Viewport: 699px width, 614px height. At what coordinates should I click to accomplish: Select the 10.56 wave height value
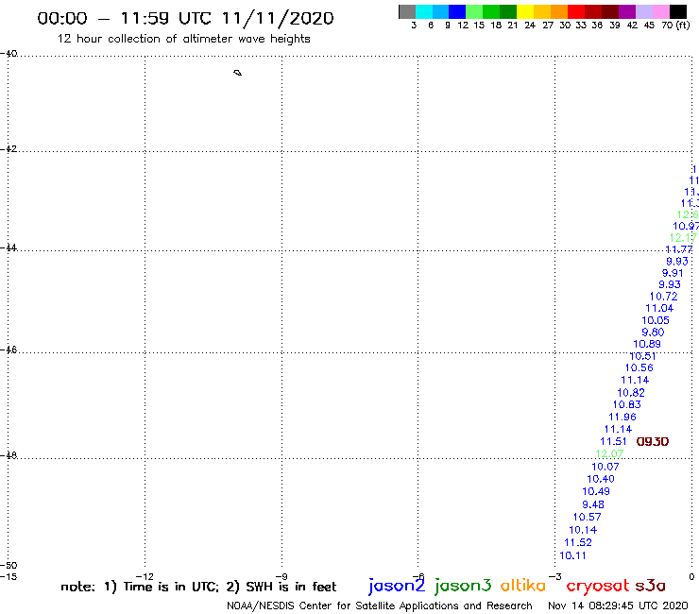click(x=639, y=367)
